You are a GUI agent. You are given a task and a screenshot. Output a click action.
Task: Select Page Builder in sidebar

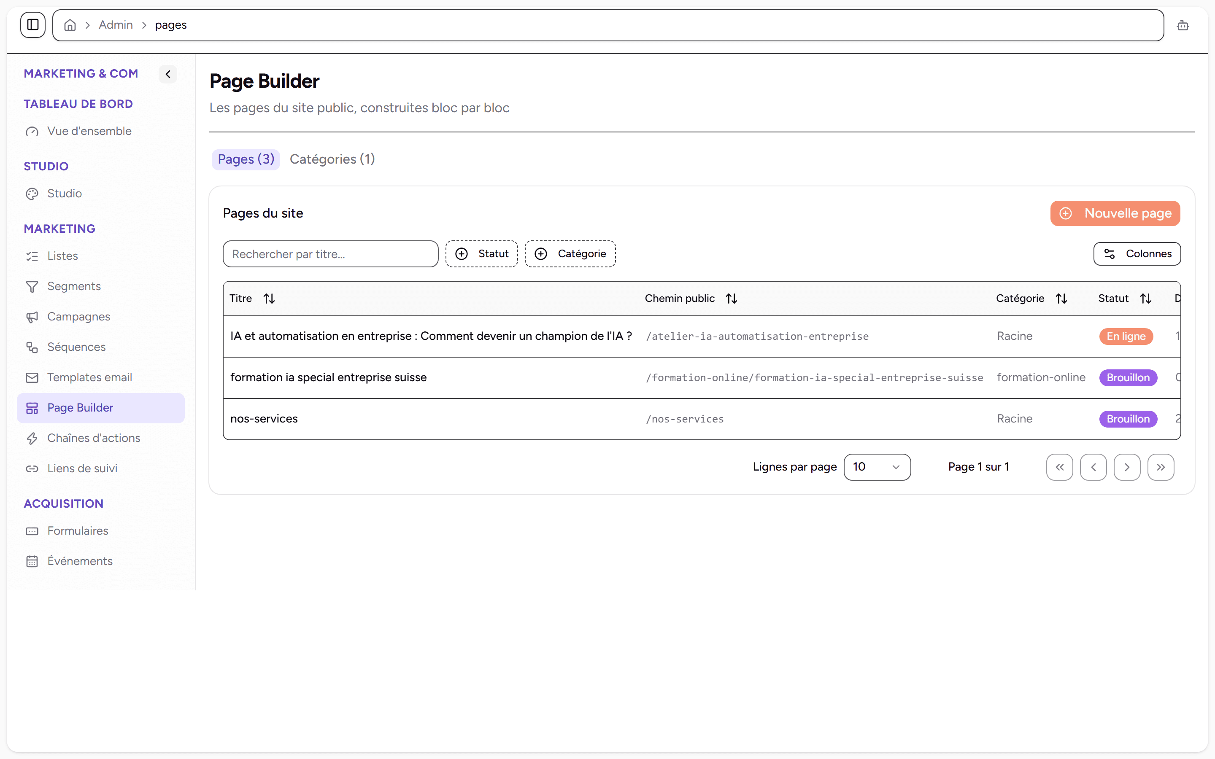(x=100, y=408)
